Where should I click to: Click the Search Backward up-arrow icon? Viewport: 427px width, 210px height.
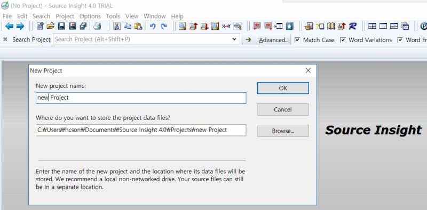coord(193,26)
